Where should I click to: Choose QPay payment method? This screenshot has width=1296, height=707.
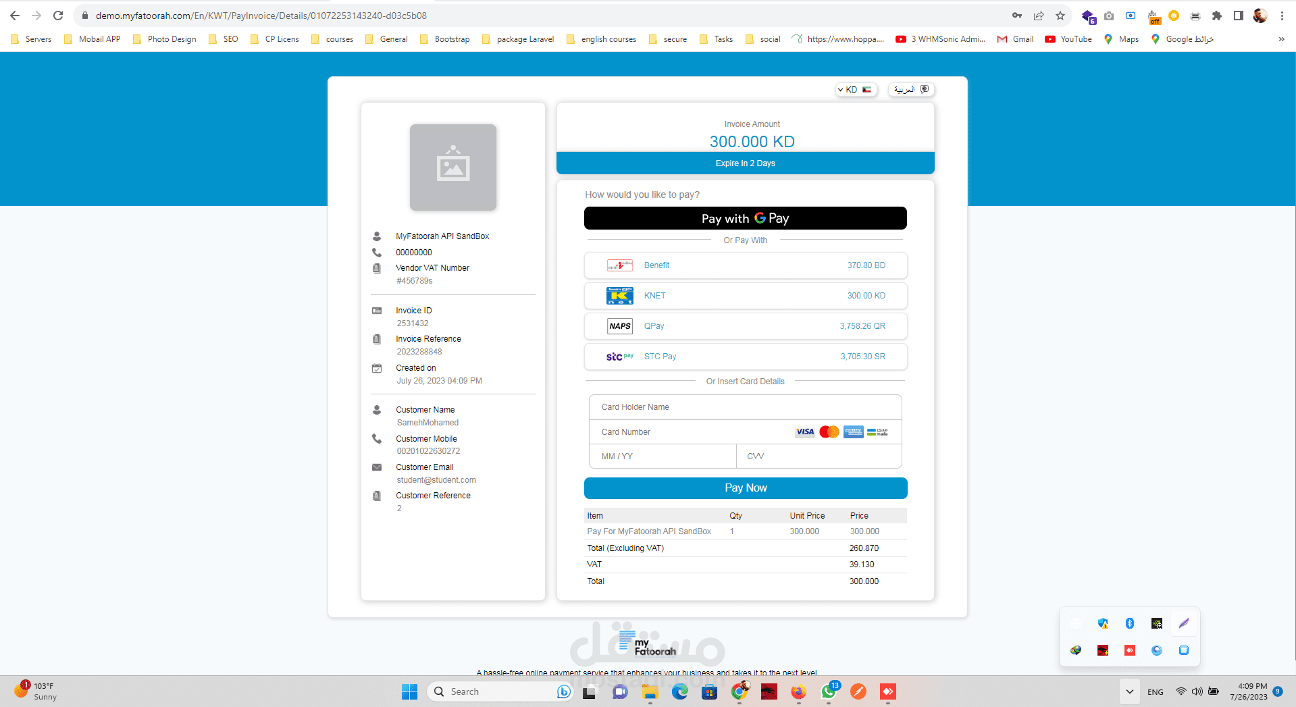[746, 326]
